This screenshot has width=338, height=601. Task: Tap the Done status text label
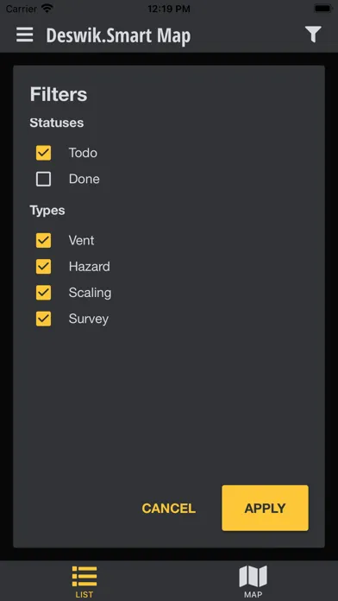coord(84,179)
